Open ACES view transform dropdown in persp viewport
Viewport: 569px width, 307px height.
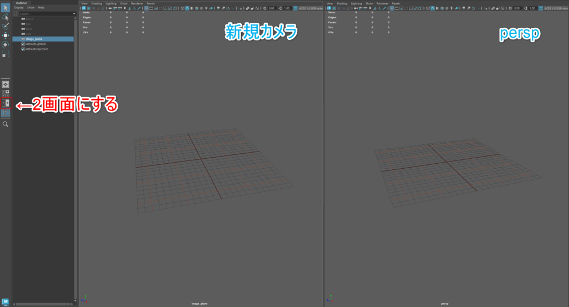(x=556, y=8)
